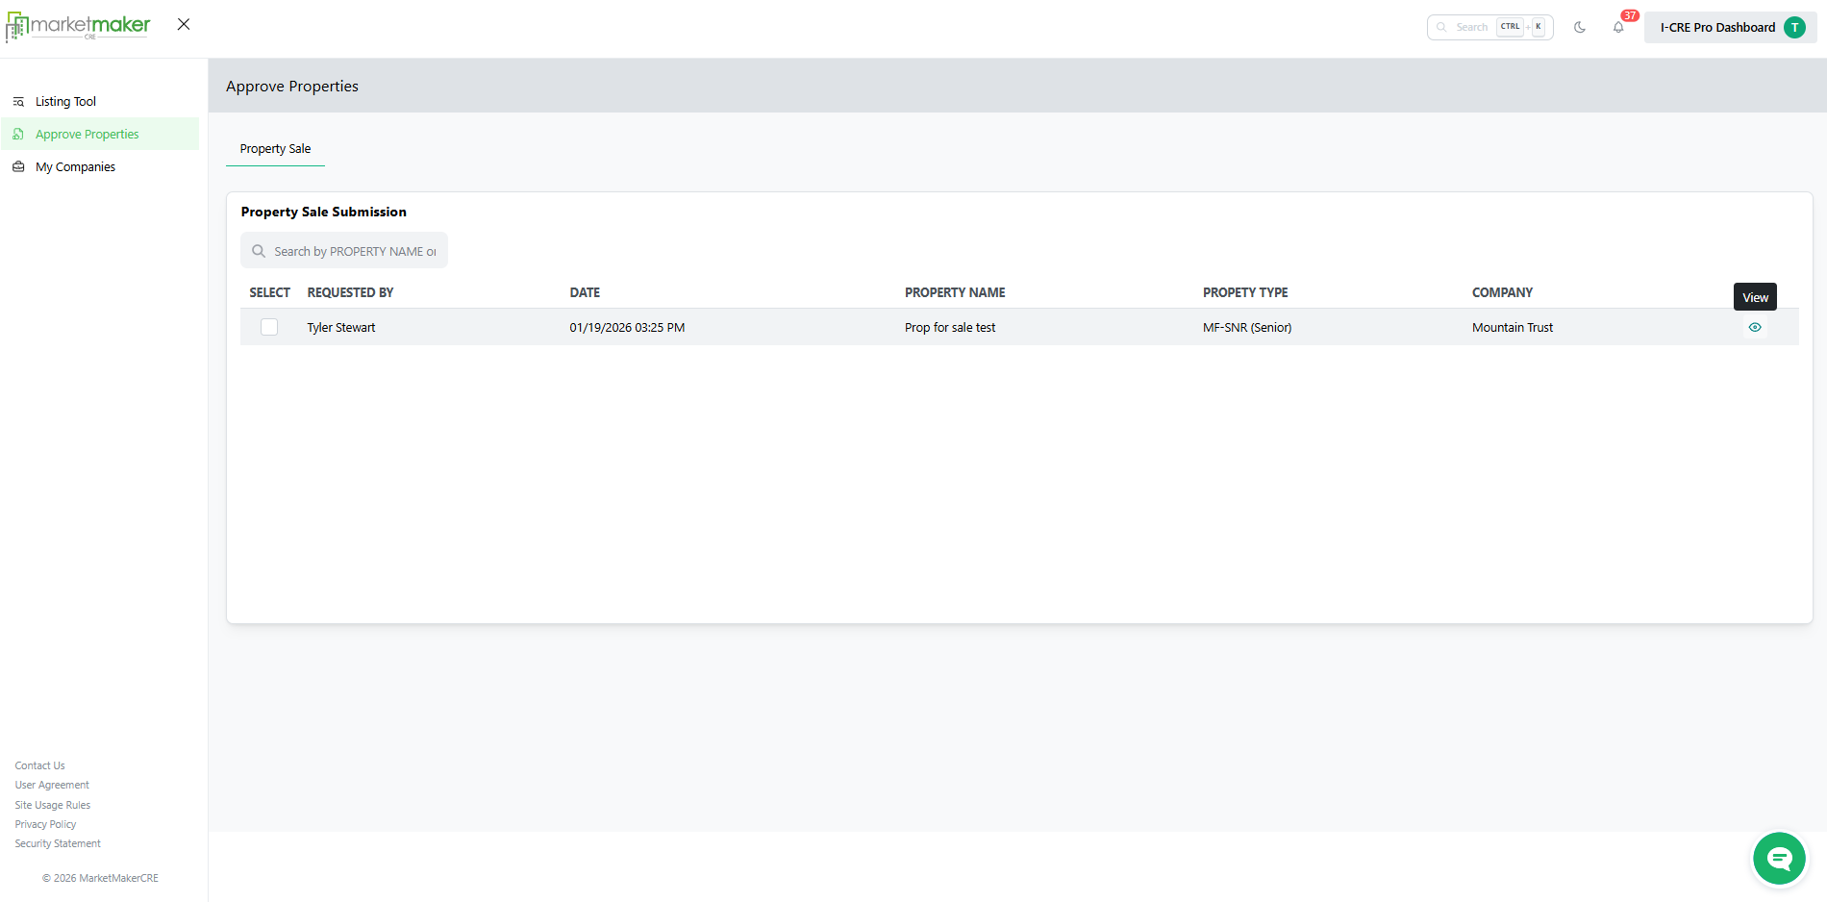Click the Site Usage Rules link
1827x902 pixels.
tap(53, 806)
